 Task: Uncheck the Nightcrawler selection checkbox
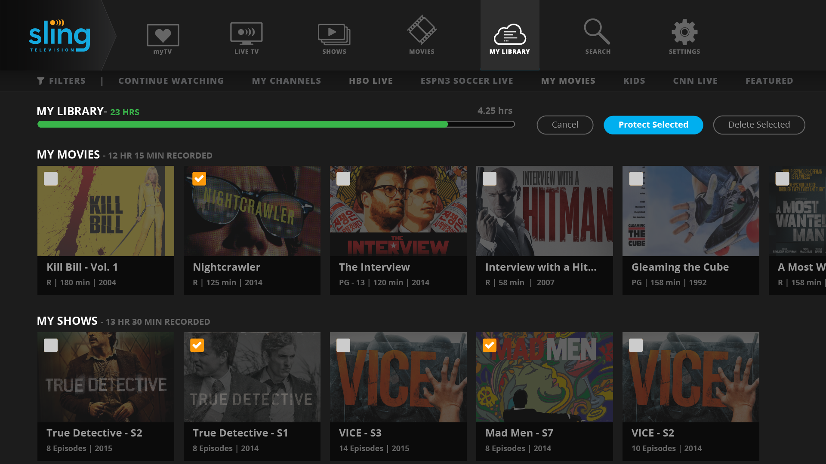pyautogui.click(x=199, y=178)
